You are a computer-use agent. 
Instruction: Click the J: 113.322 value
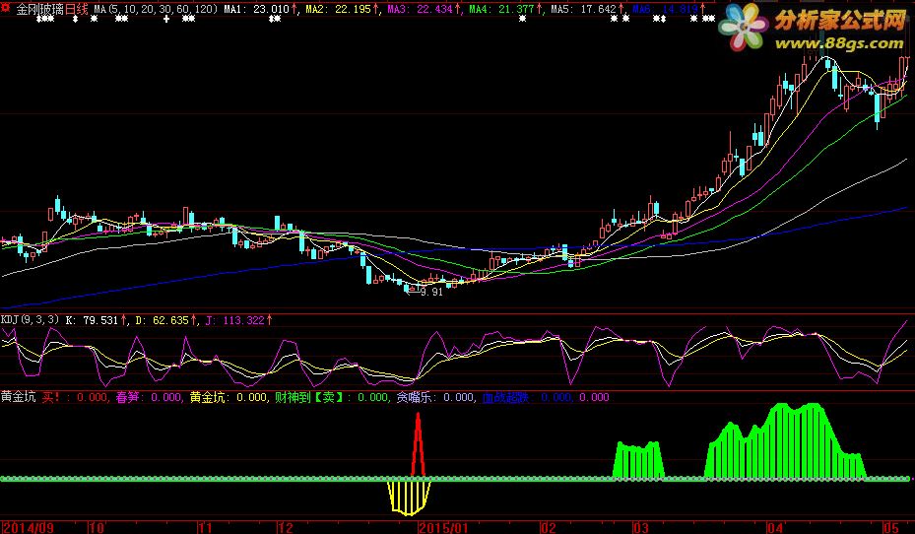click(x=235, y=320)
